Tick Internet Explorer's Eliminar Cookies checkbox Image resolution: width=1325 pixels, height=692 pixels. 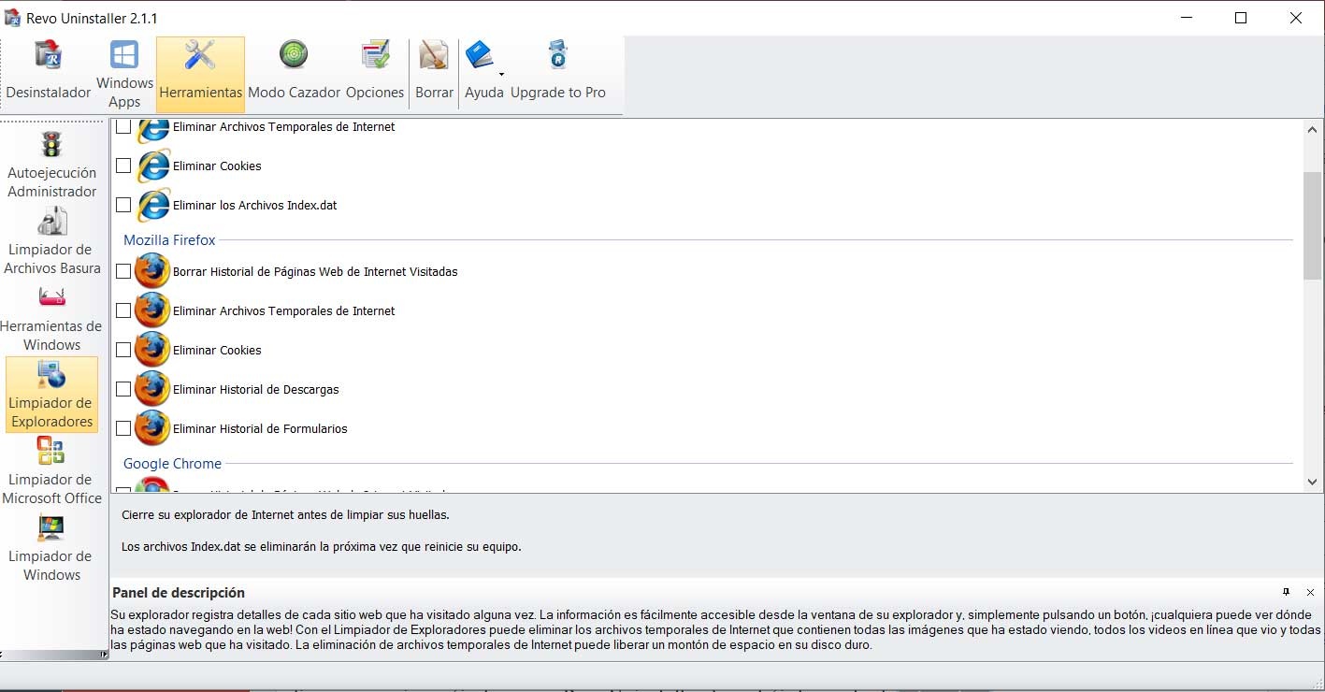[123, 166]
